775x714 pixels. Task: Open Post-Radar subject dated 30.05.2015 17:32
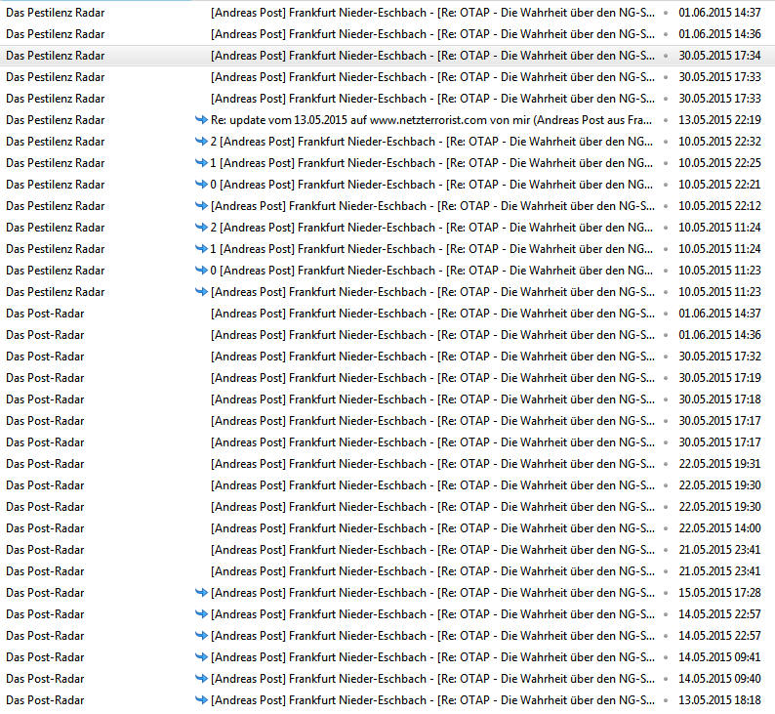[x=432, y=357]
